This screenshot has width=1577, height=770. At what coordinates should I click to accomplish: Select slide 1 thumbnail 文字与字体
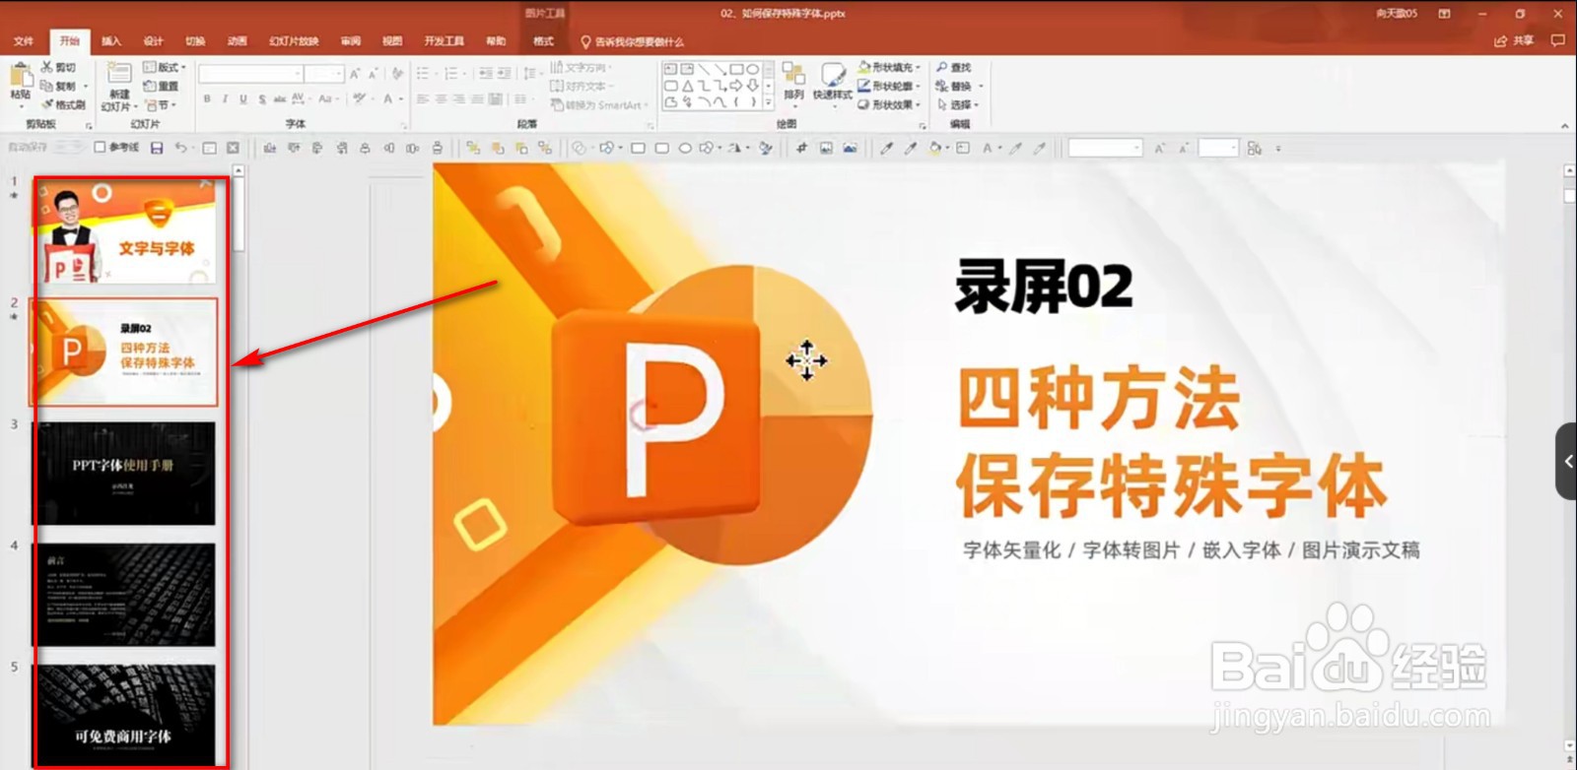pyautogui.click(x=125, y=231)
